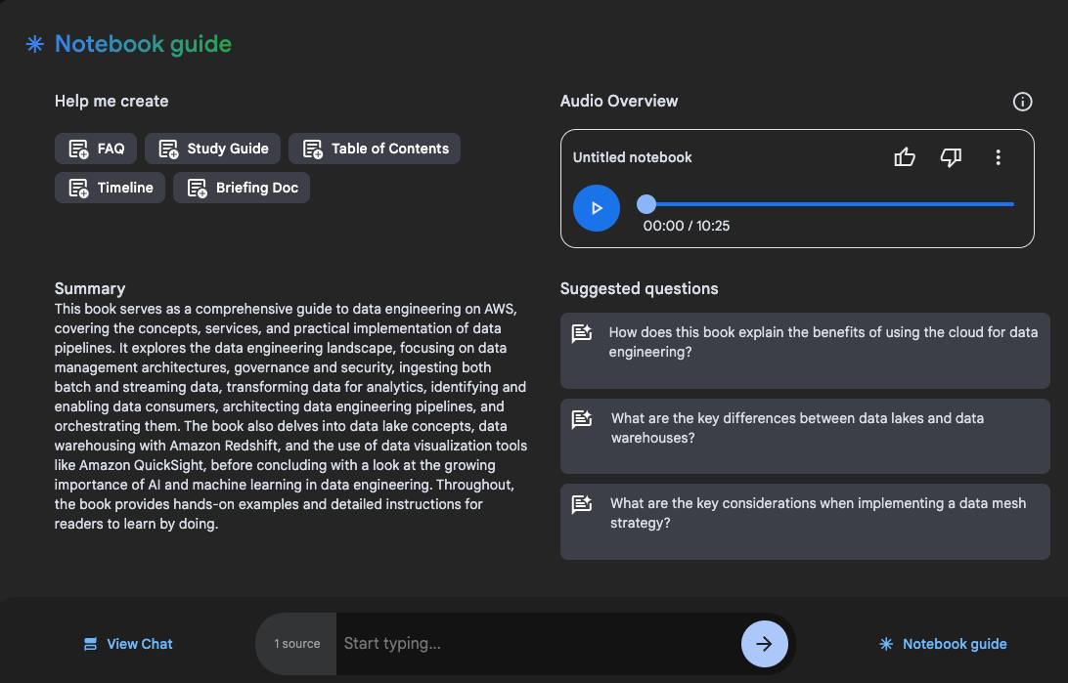
Task: Focus the Start typing input field
Action: click(538, 644)
